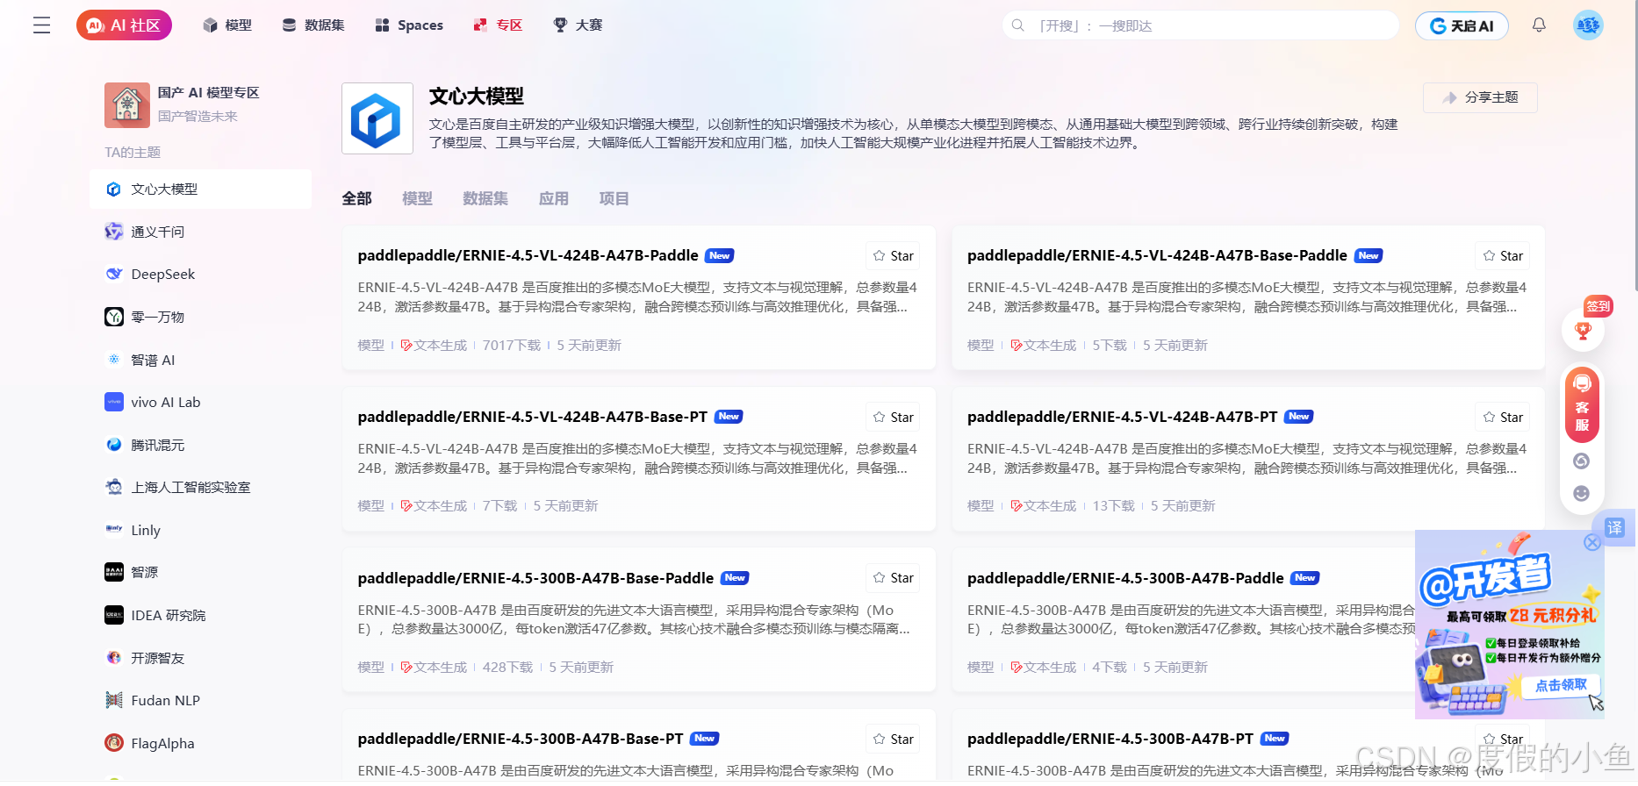Click the Linly sidebar icon
This screenshot has height=786, width=1638.
click(114, 530)
